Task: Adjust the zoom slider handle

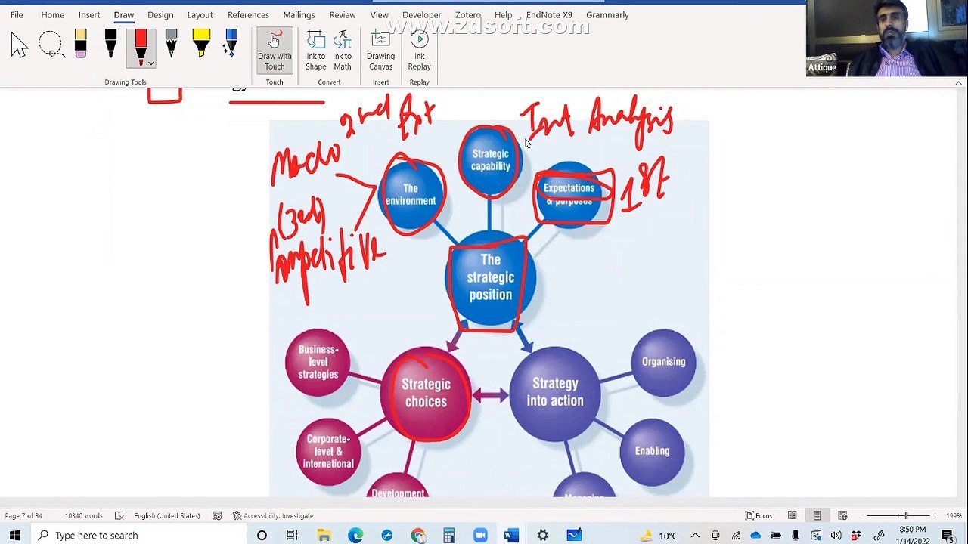Action: pos(906,515)
